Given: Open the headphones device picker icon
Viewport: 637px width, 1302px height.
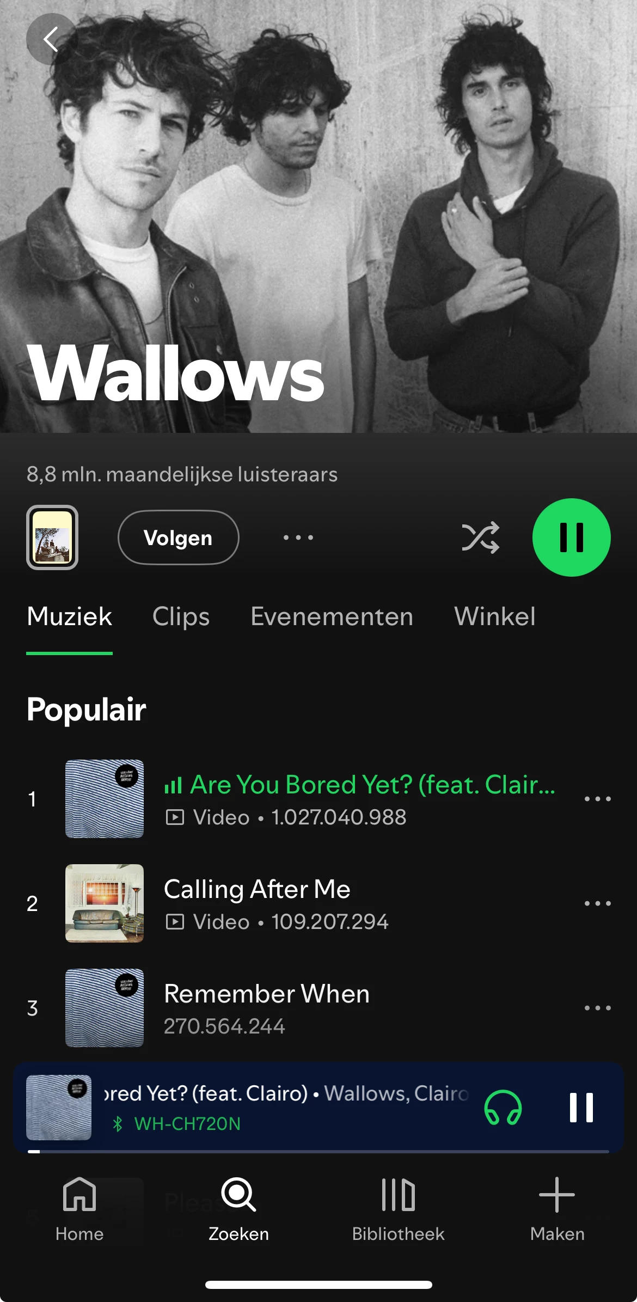Looking at the screenshot, I should 503,1108.
